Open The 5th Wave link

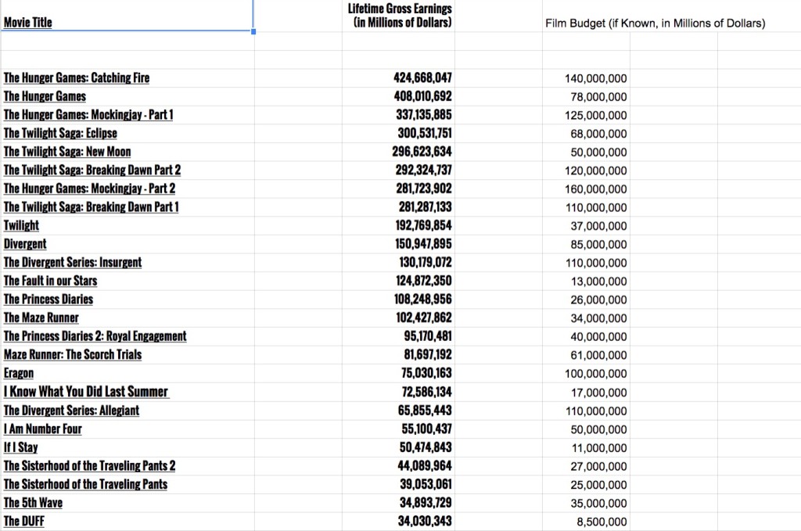click(33, 502)
